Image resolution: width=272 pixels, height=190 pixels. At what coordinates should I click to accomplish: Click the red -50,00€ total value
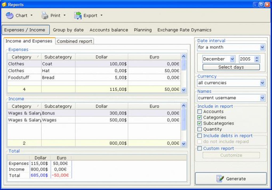pyautogui.click(x=60, y=175)
